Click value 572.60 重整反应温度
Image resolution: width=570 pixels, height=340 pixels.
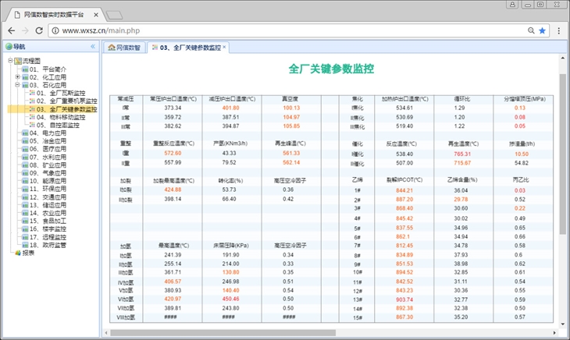coord(173,153)
